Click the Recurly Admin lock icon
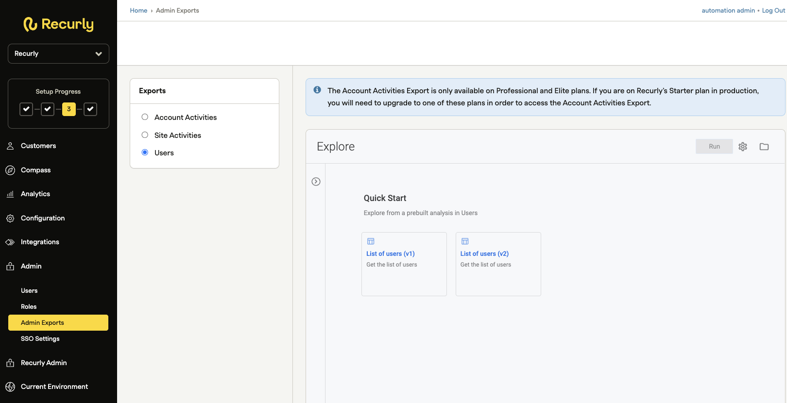The image size is (787, 403). (x=10, y=363)
